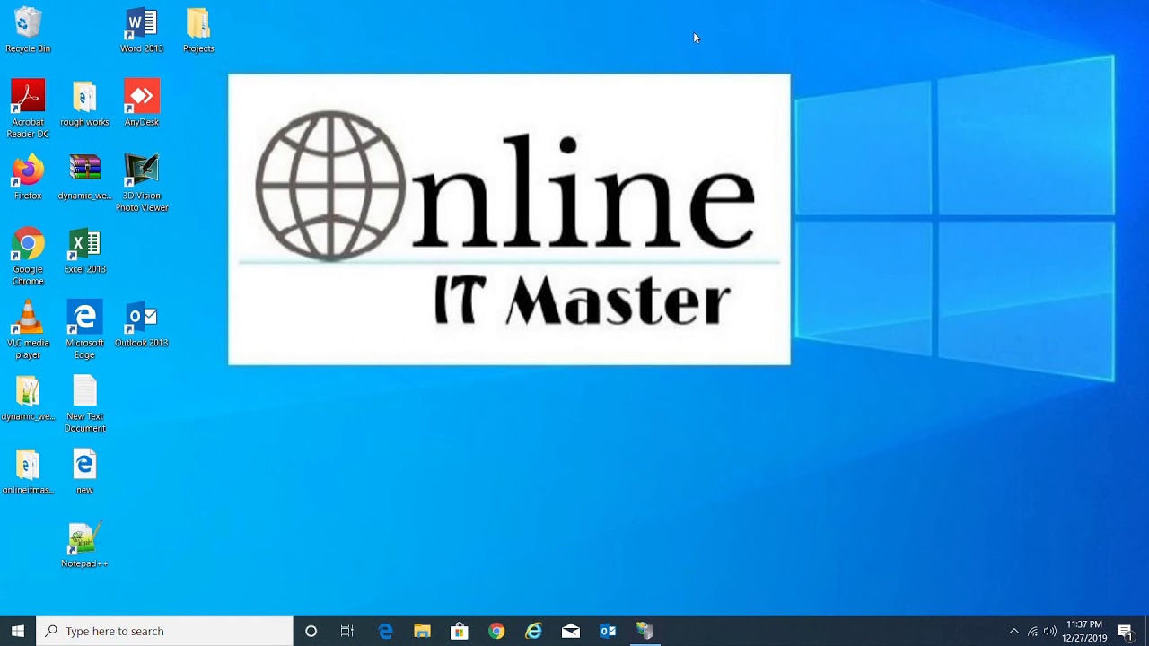The width and height of the screenshot is (1149, 646).
Task: Select the Outlook 2013 desktop shortcut
Action: [x=142, y=325]
